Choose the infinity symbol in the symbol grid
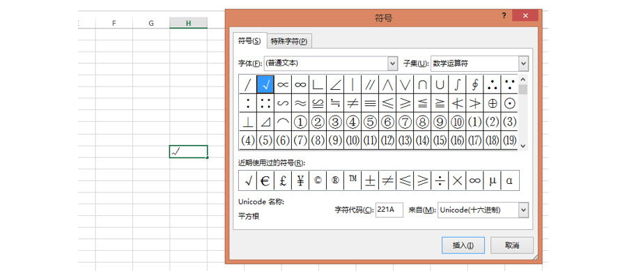627x271 pixels. coord(300,84)
